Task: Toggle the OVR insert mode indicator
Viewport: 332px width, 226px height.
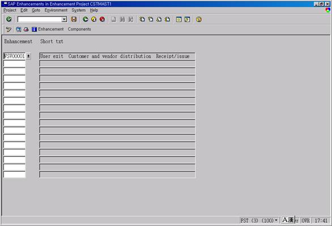Action: pos(305,220)
